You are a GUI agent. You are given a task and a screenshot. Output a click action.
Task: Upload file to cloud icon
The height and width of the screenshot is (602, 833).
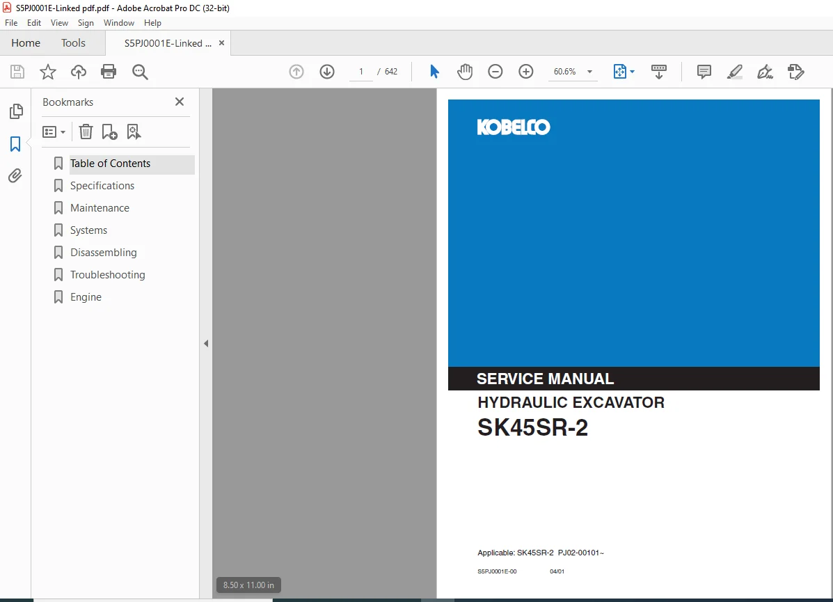79,72
